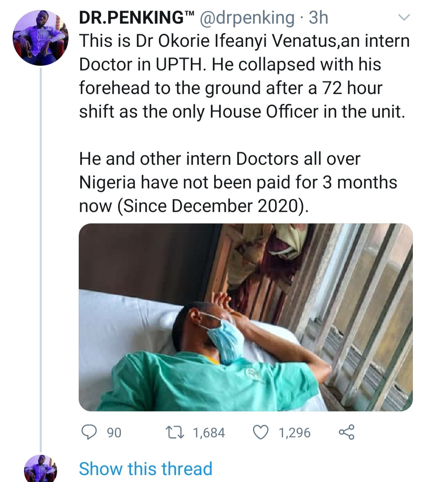Click the reply speech bubble icon

tap(90, 432)
